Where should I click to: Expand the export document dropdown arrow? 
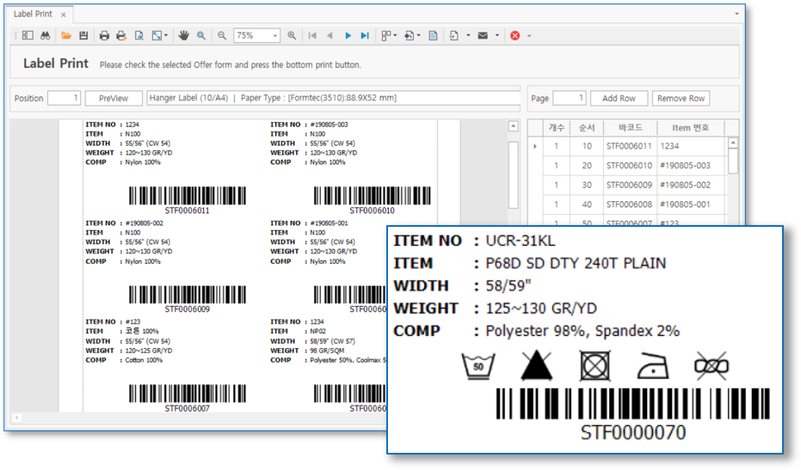468,36
